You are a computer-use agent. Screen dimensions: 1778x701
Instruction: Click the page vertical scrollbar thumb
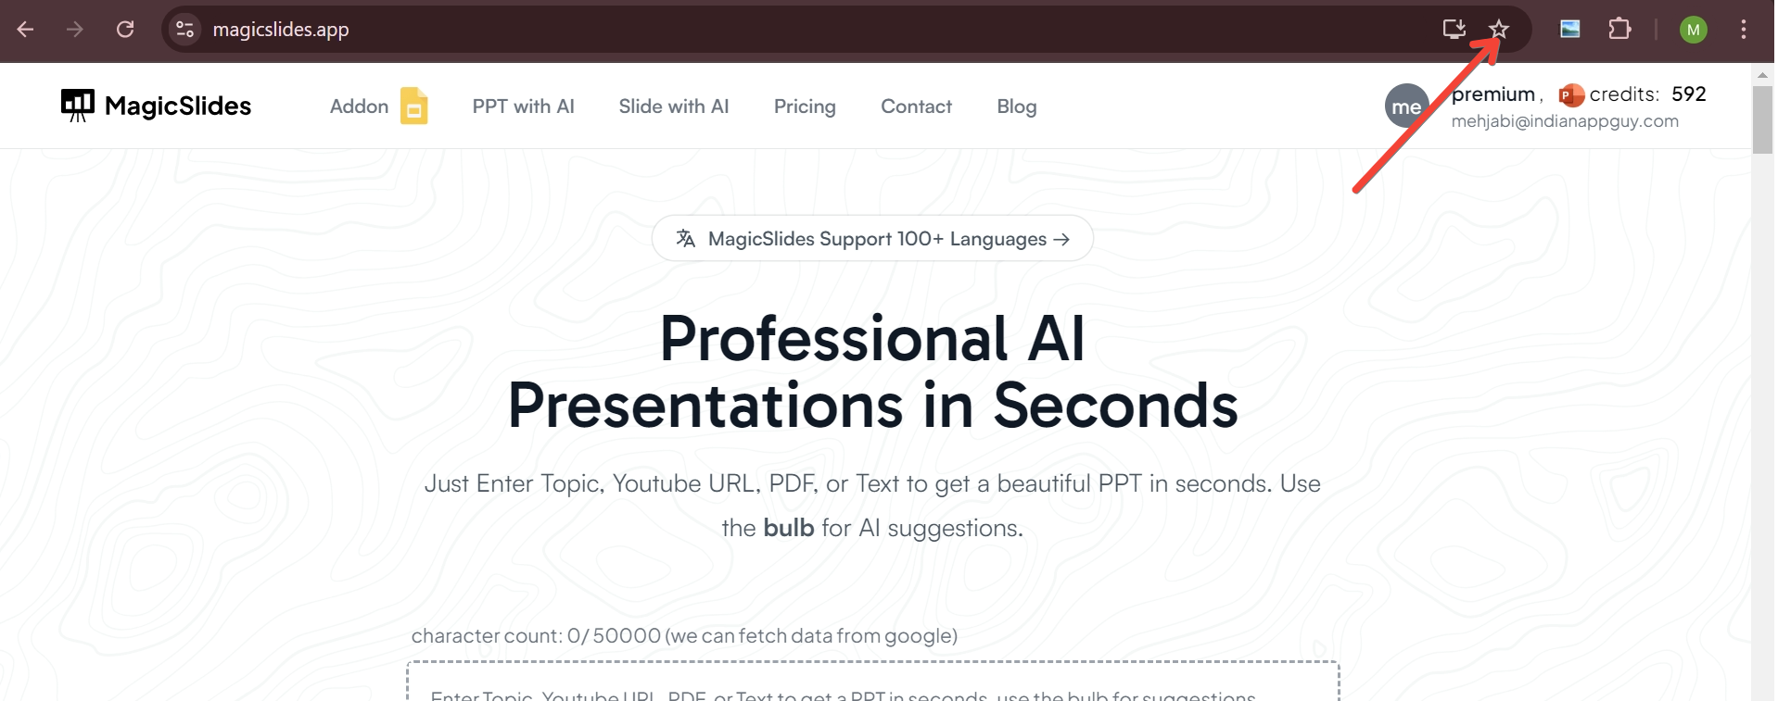[1762, 119]
